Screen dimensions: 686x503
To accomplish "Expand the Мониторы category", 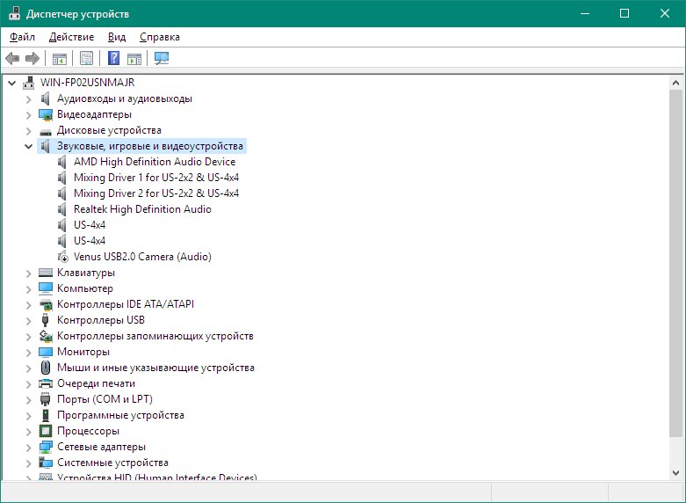I will pos(28,353).
